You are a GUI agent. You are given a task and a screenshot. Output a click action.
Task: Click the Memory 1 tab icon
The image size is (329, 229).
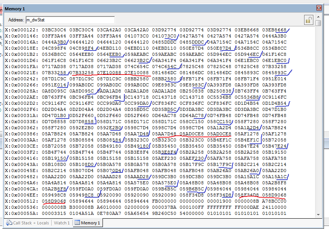tap(77, 223)
